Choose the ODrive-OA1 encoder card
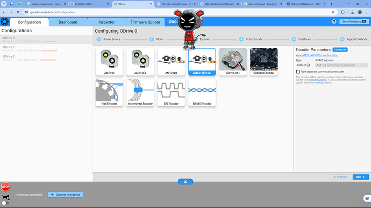 click(233, 62)
